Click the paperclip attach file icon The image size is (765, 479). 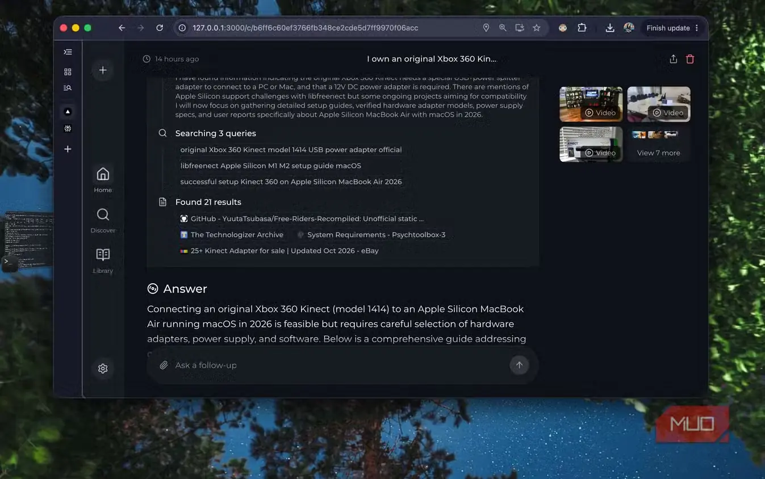point(164,365)
